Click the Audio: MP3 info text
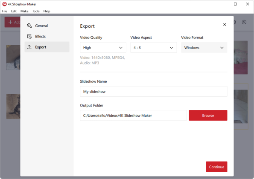254x179 pixels. tap(89, 63)
